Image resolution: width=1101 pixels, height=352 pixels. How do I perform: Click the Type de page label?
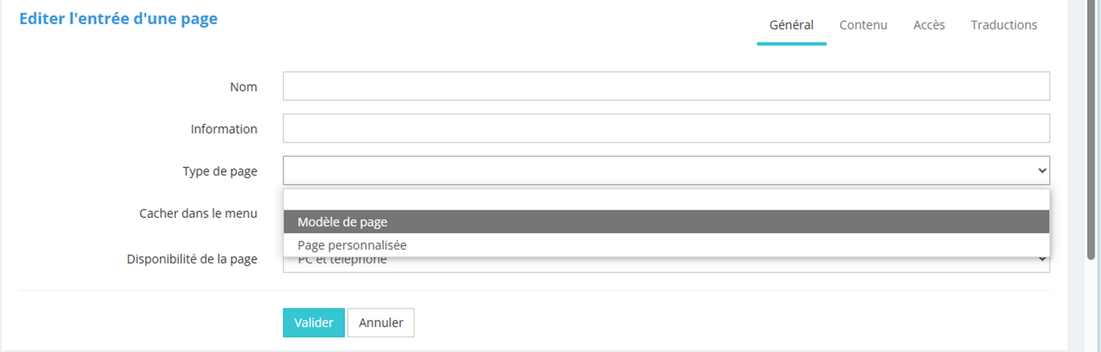[x=220, y=171]
